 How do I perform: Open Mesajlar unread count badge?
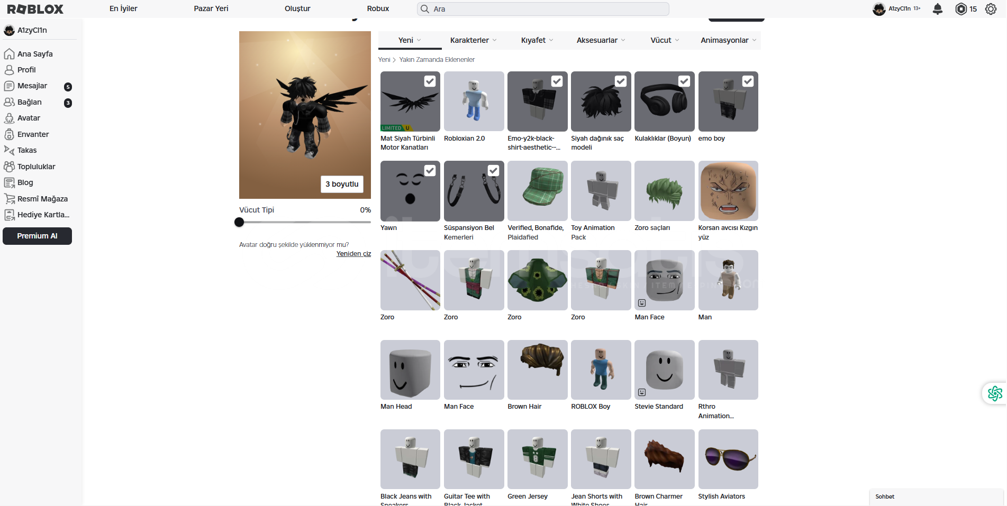pyautogui.click(x=68, y=87)
